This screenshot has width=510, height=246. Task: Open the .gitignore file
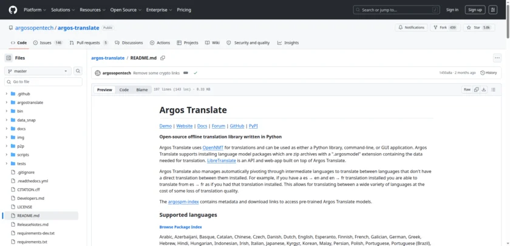pos(25,172)
